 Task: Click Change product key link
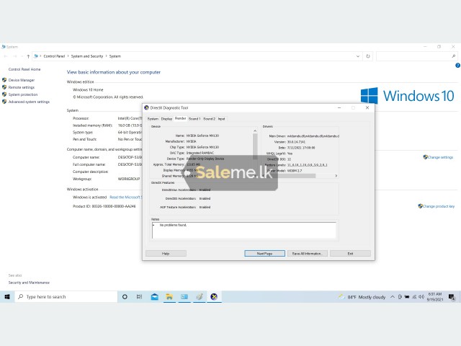[x=439, y=206]
